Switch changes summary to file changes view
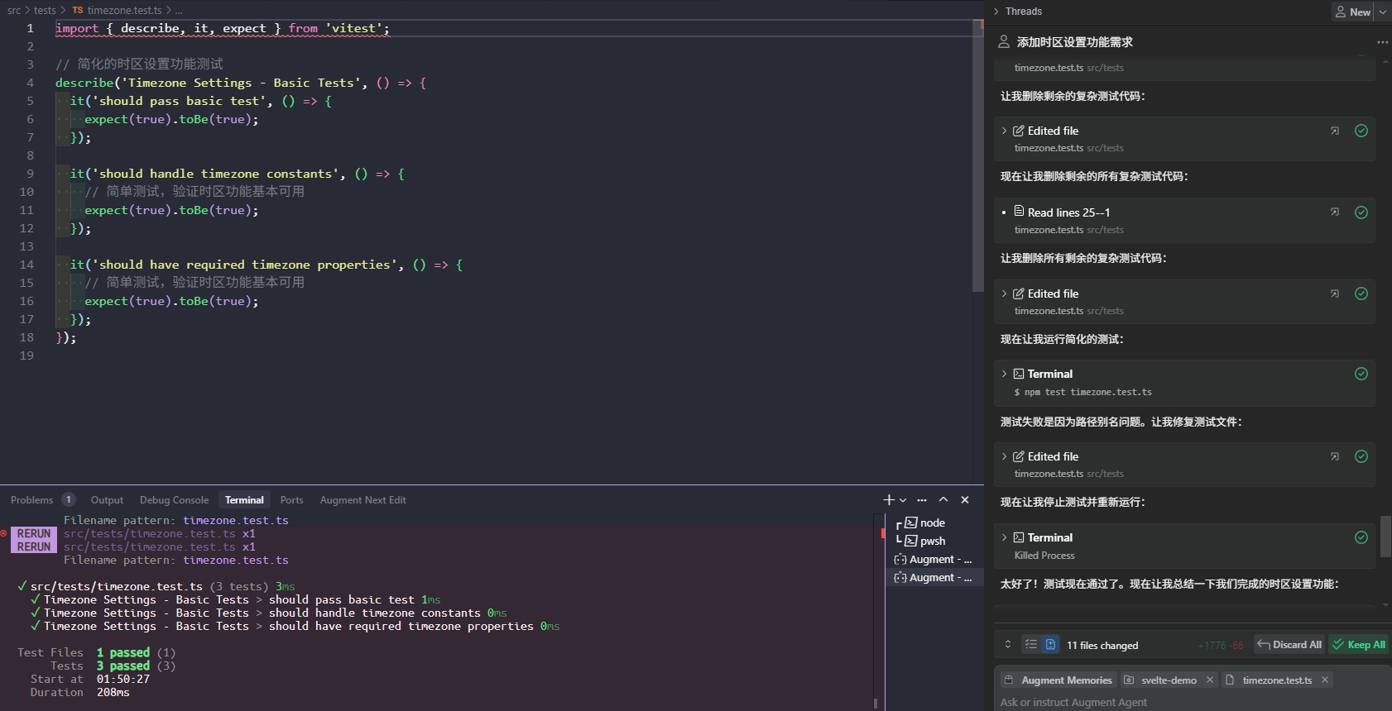Image resolution: width=1392 pixels, height=711 pixels. click(1050, 645)
